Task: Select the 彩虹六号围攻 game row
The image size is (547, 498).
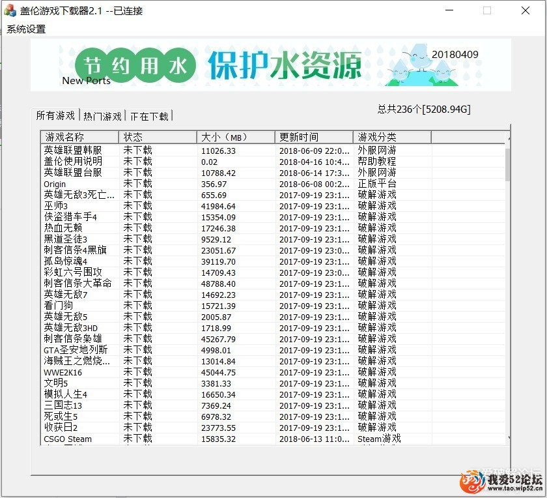Action: [273, 272]
